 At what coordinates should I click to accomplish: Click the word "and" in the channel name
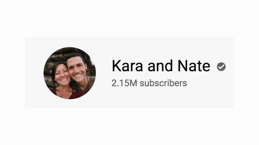click(x=160, y=66)
